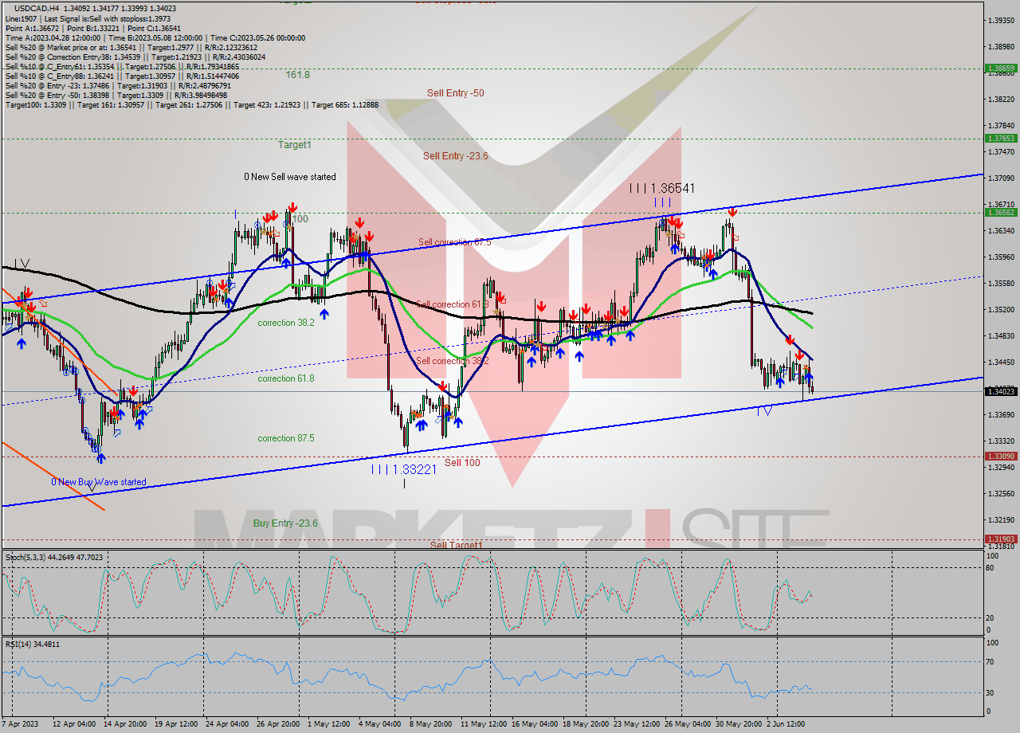
Task: Click the '0 New Sell wave started' label
Action: (x=290, y=177)
